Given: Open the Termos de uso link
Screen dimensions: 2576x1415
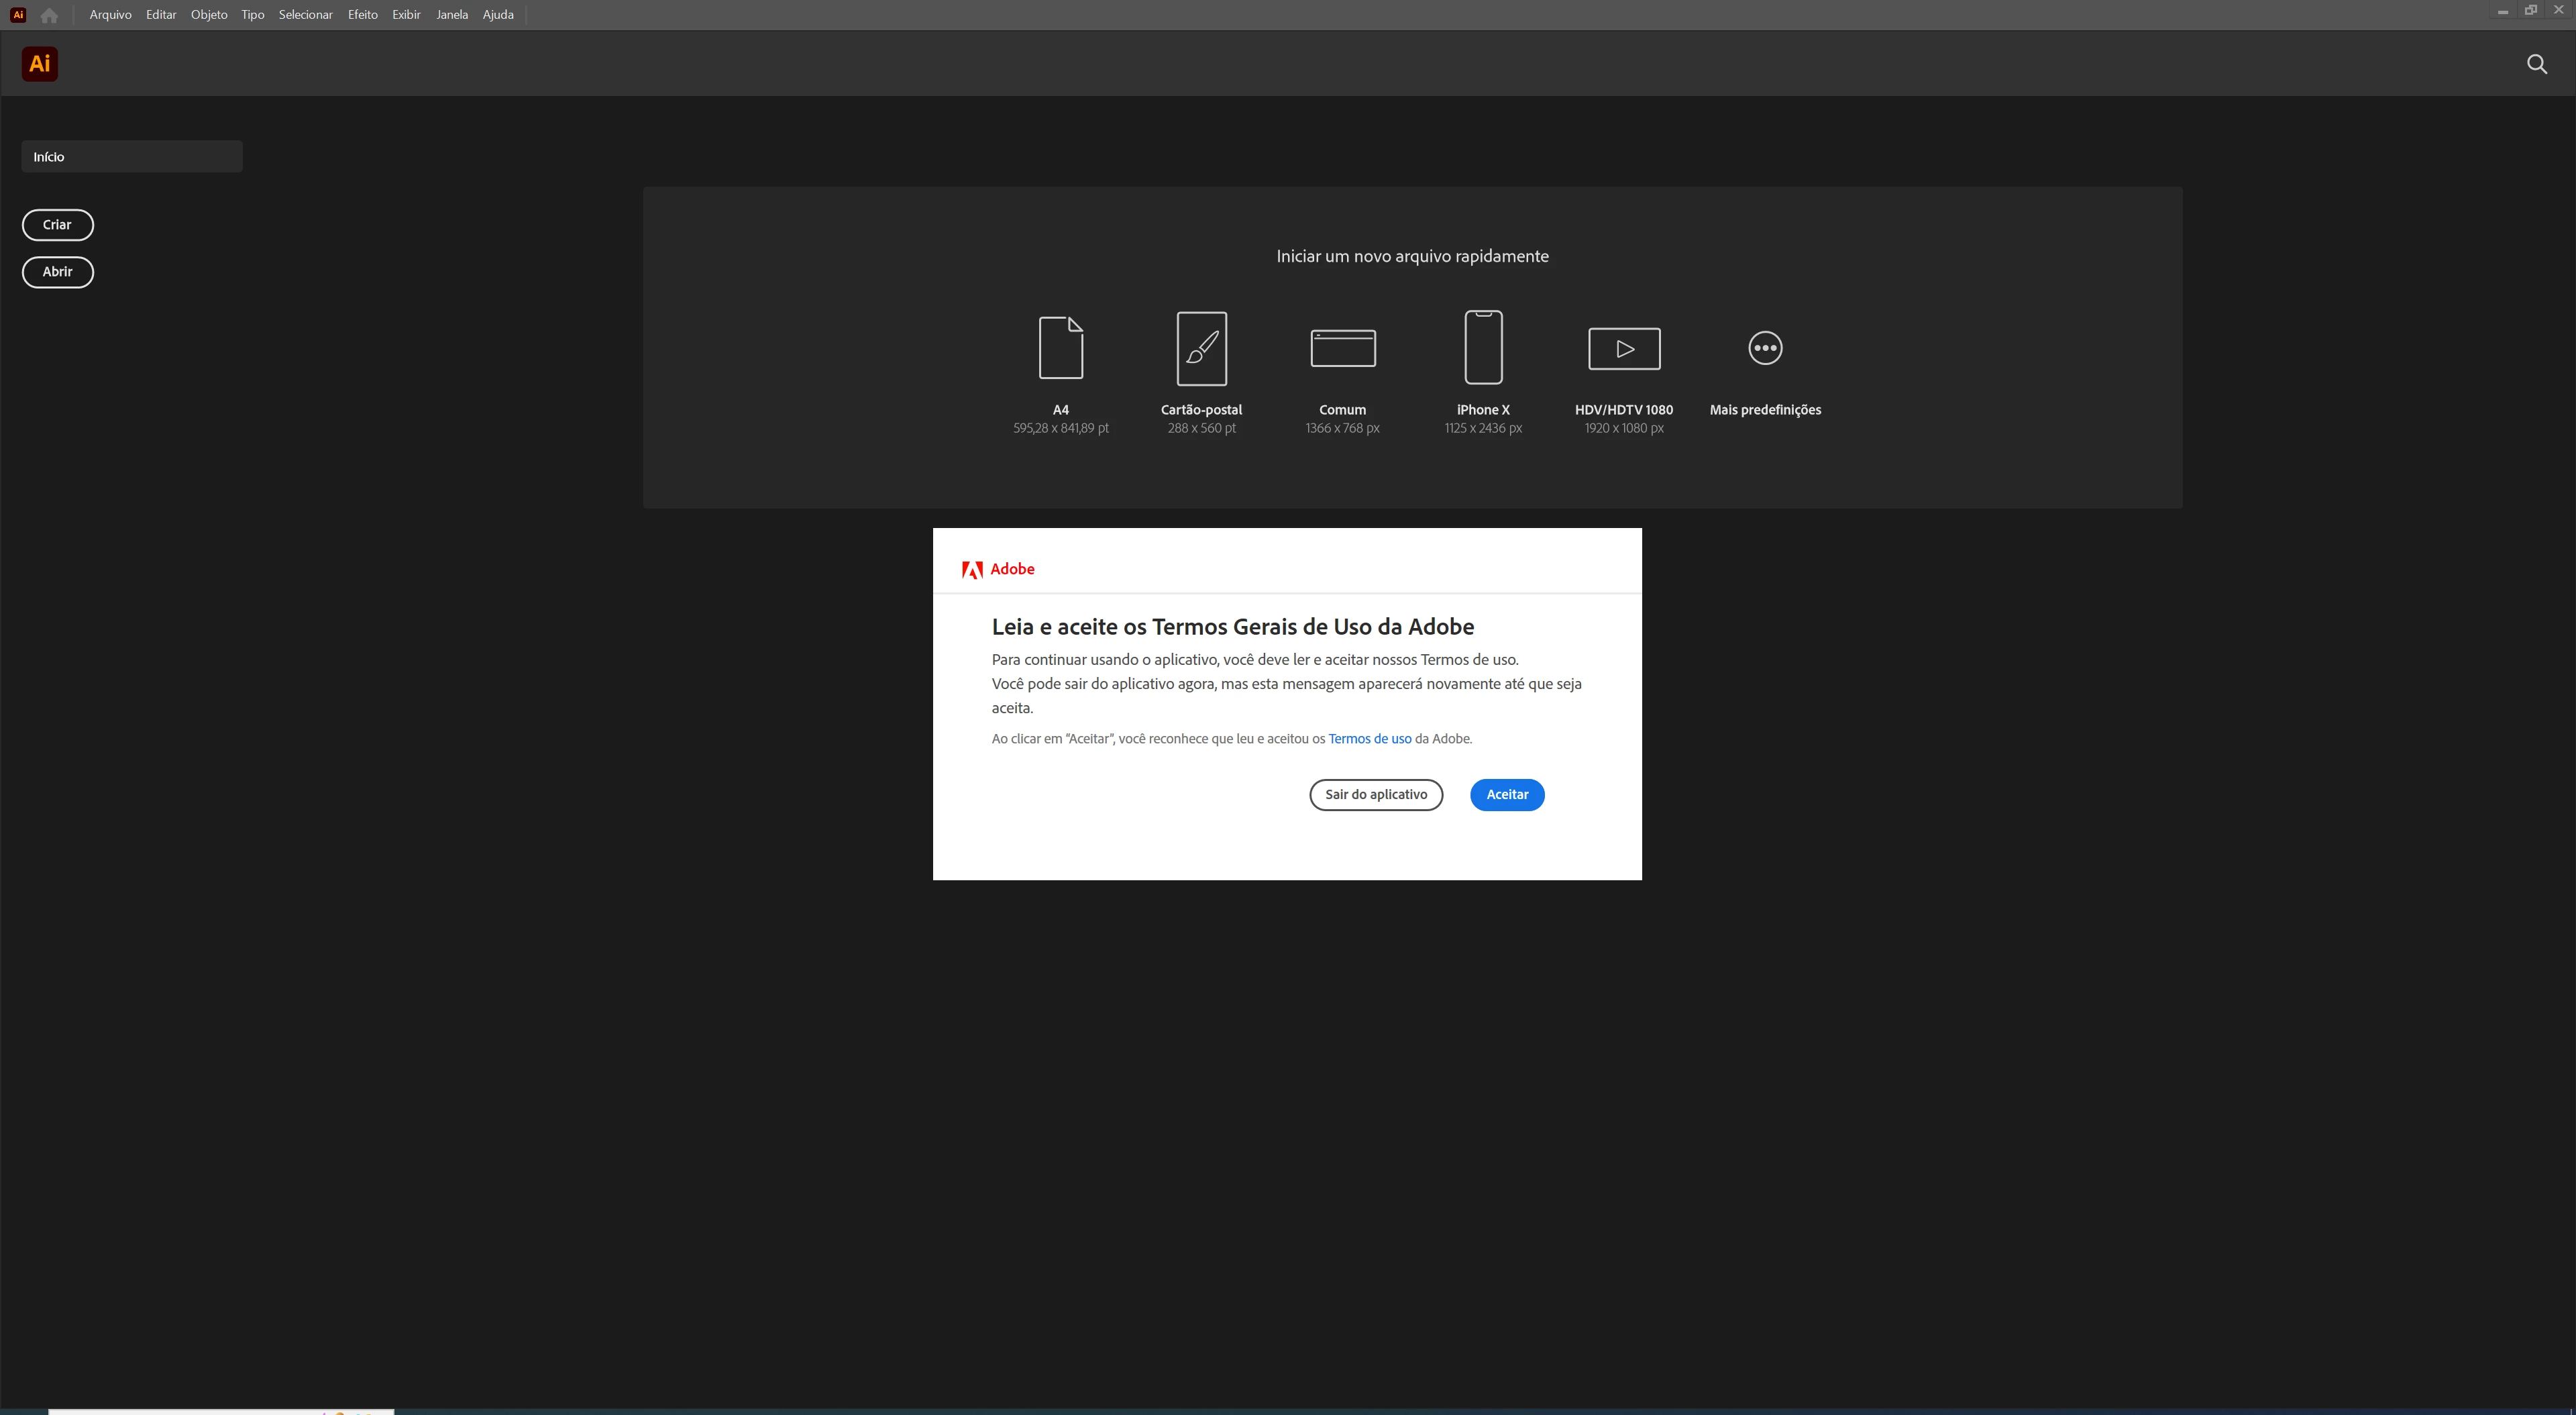Looking at the screenshot, I should pyautogui.click(x=1369, y=739).
